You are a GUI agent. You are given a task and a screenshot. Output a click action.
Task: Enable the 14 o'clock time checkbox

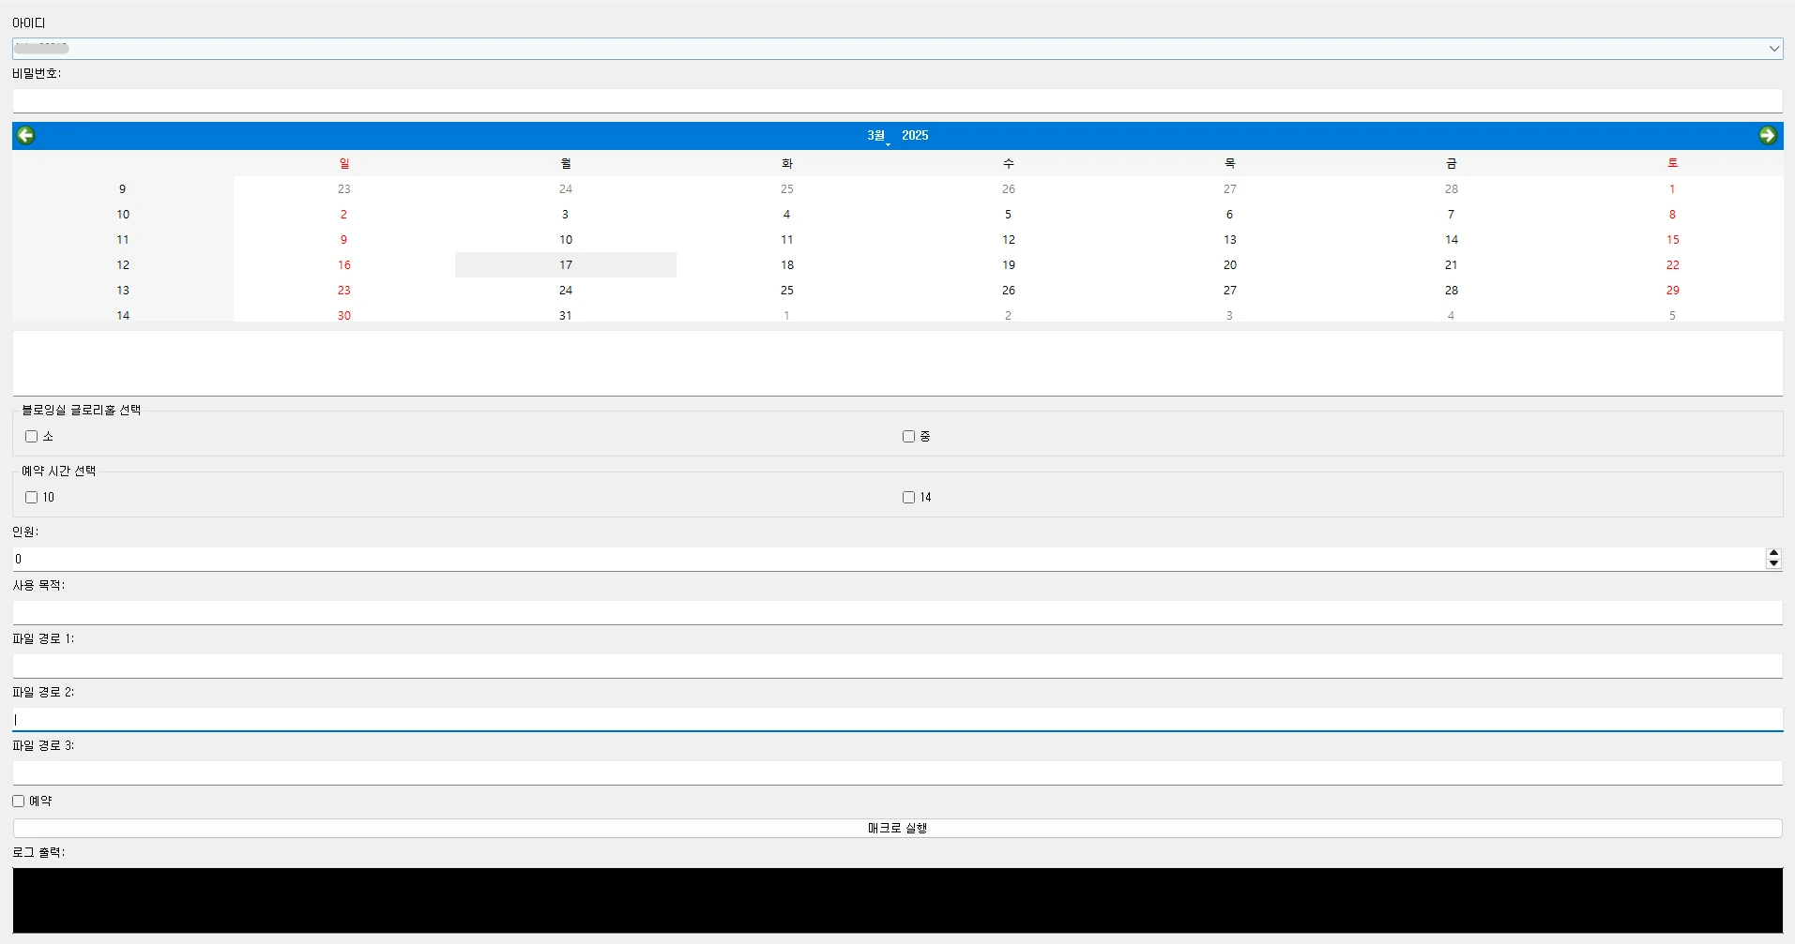pos(908,498)
